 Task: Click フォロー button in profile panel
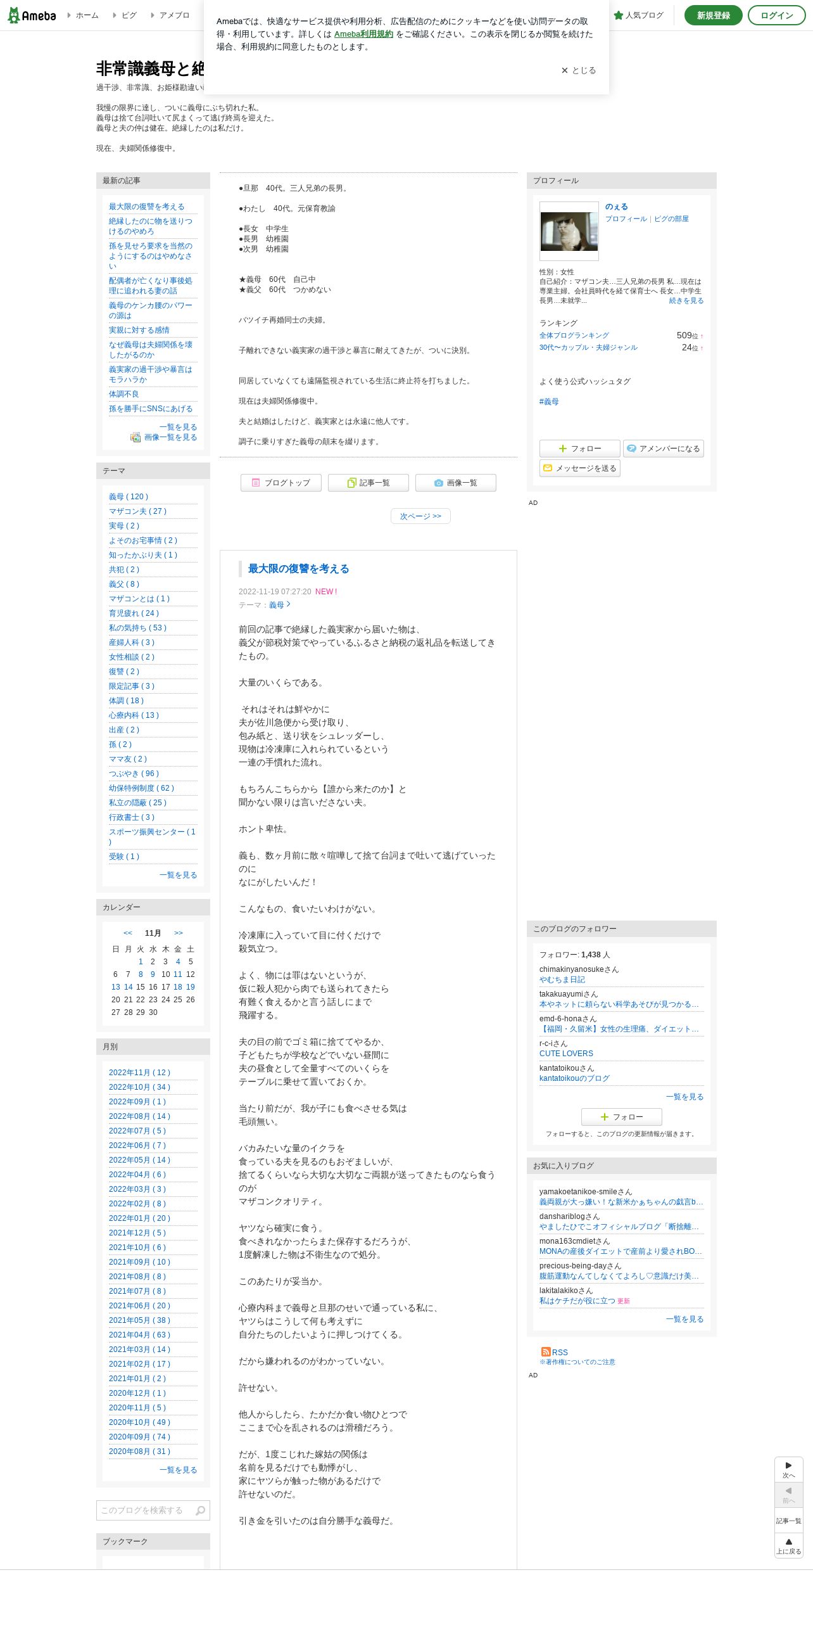(x=579, y=449)
